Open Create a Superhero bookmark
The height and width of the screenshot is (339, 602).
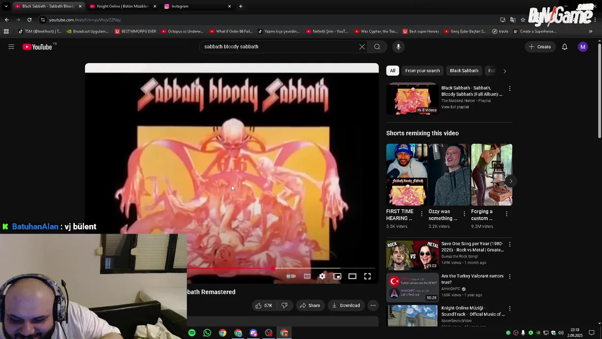pyautogui.click(x=535, y=32)
